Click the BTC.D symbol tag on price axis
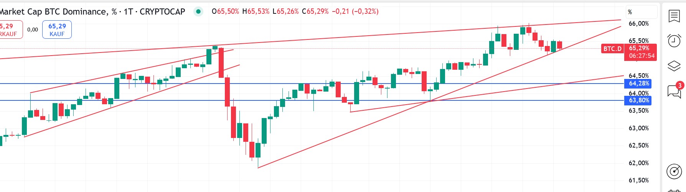This screenshot has width=686, height=192. 612,49
